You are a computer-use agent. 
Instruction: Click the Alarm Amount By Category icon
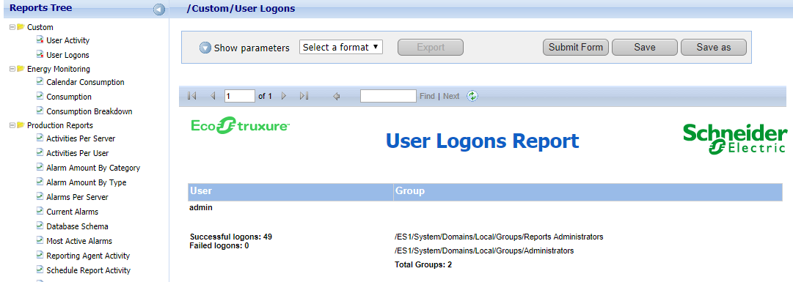[40, 167]
